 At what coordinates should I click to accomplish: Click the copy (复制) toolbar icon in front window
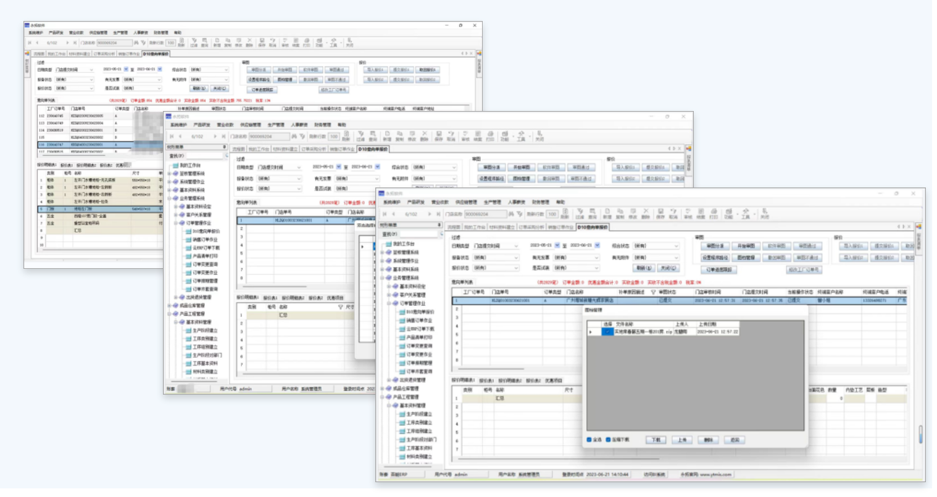pyautogui.click(x=620, y=213)
